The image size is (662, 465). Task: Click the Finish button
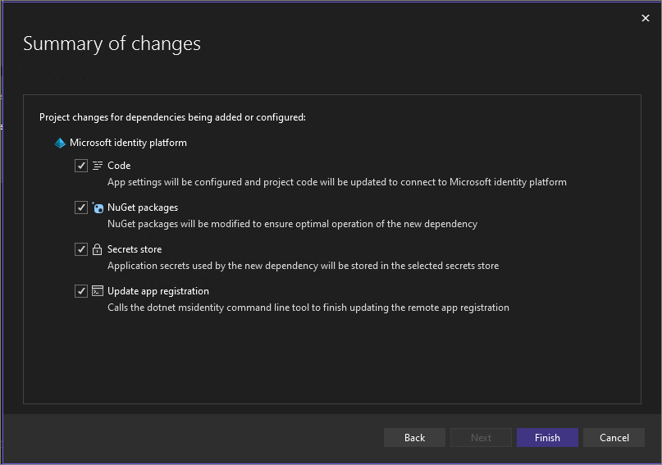547,438
